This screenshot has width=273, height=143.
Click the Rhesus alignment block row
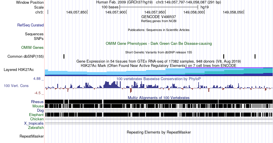coord(159,102)
